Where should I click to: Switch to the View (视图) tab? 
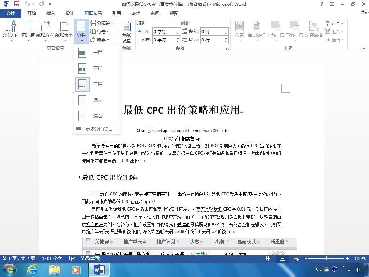coord(174,13)
